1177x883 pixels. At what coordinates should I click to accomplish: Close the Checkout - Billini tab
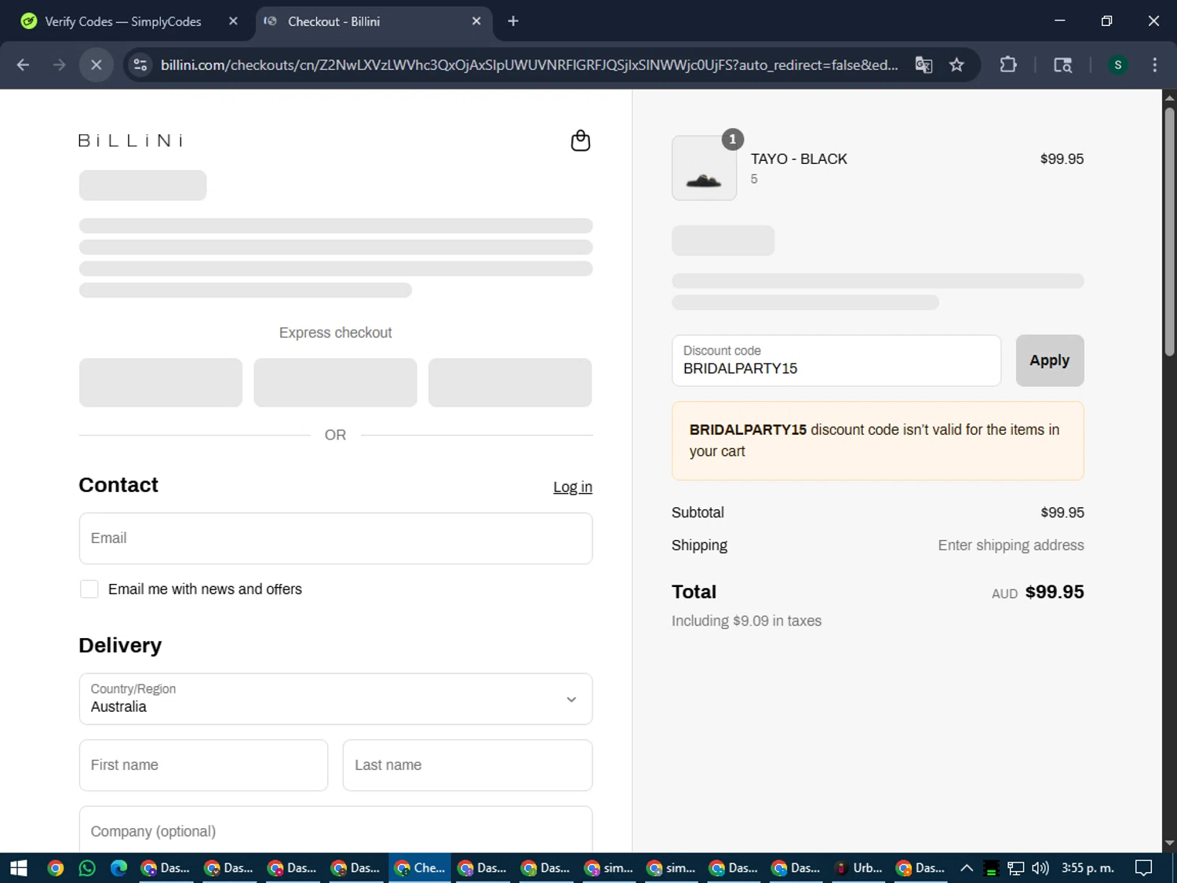pyautogui.click(x=476, y=21)
